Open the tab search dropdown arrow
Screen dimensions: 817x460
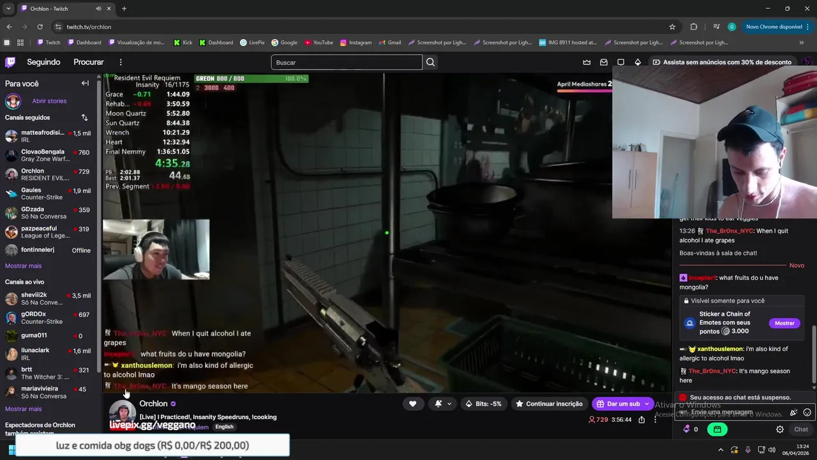click(x=8, y=9)
